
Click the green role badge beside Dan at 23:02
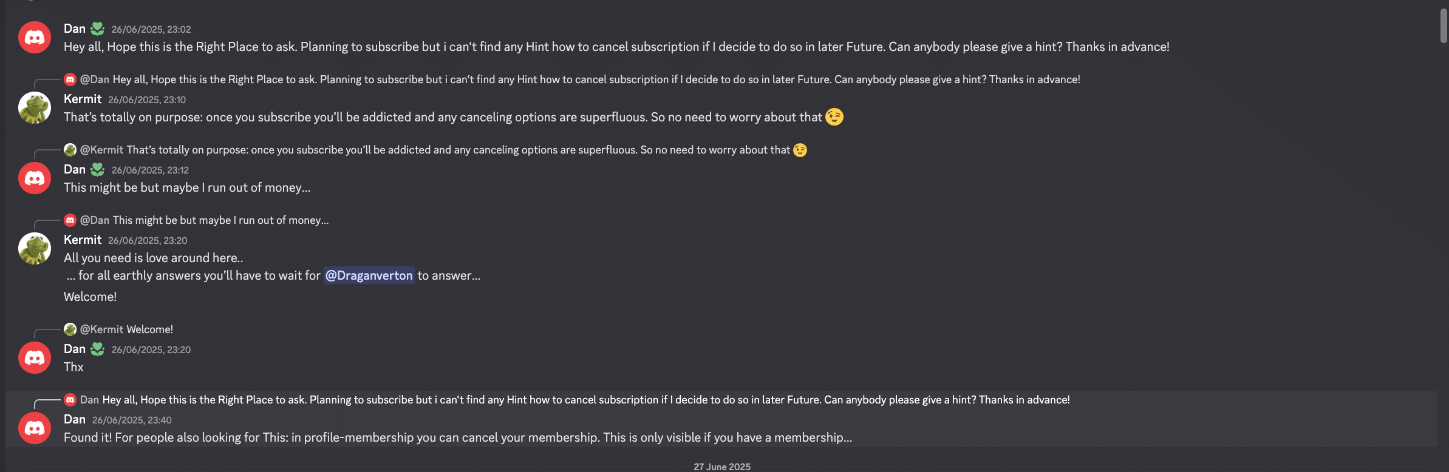(x=97, y=29)
